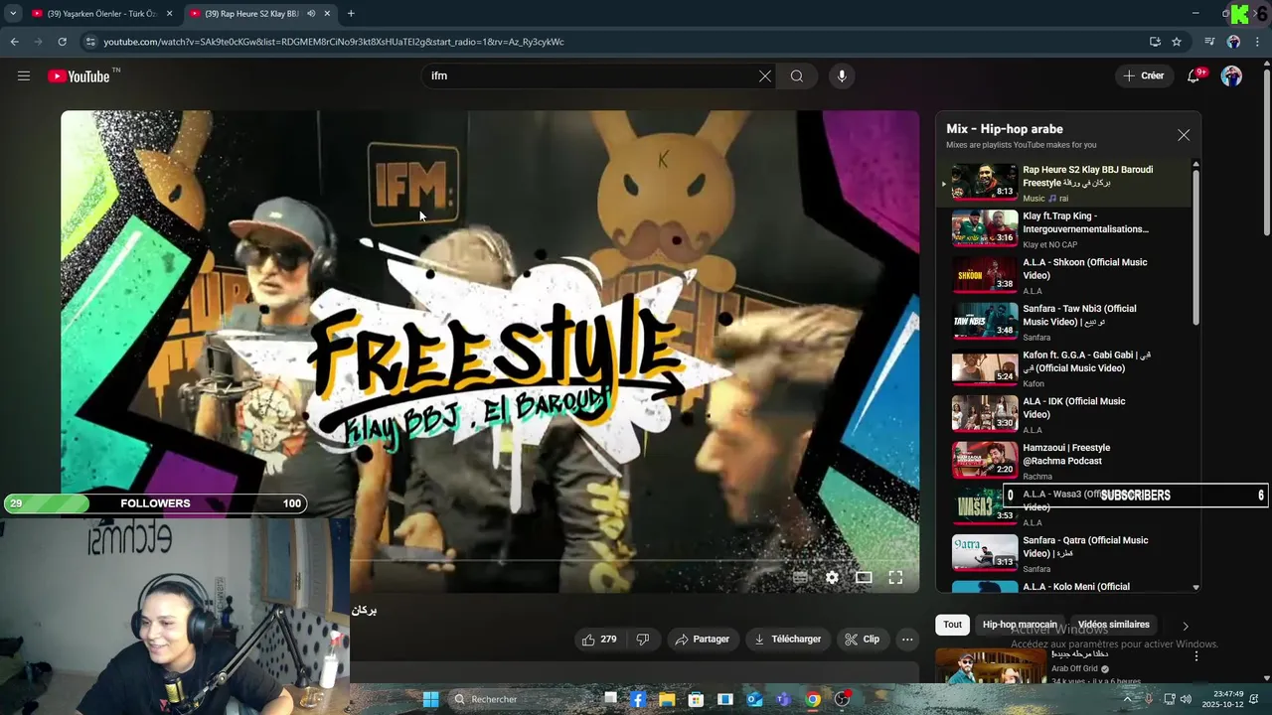Show hidden system tray icons

[x=1127, y=699]
